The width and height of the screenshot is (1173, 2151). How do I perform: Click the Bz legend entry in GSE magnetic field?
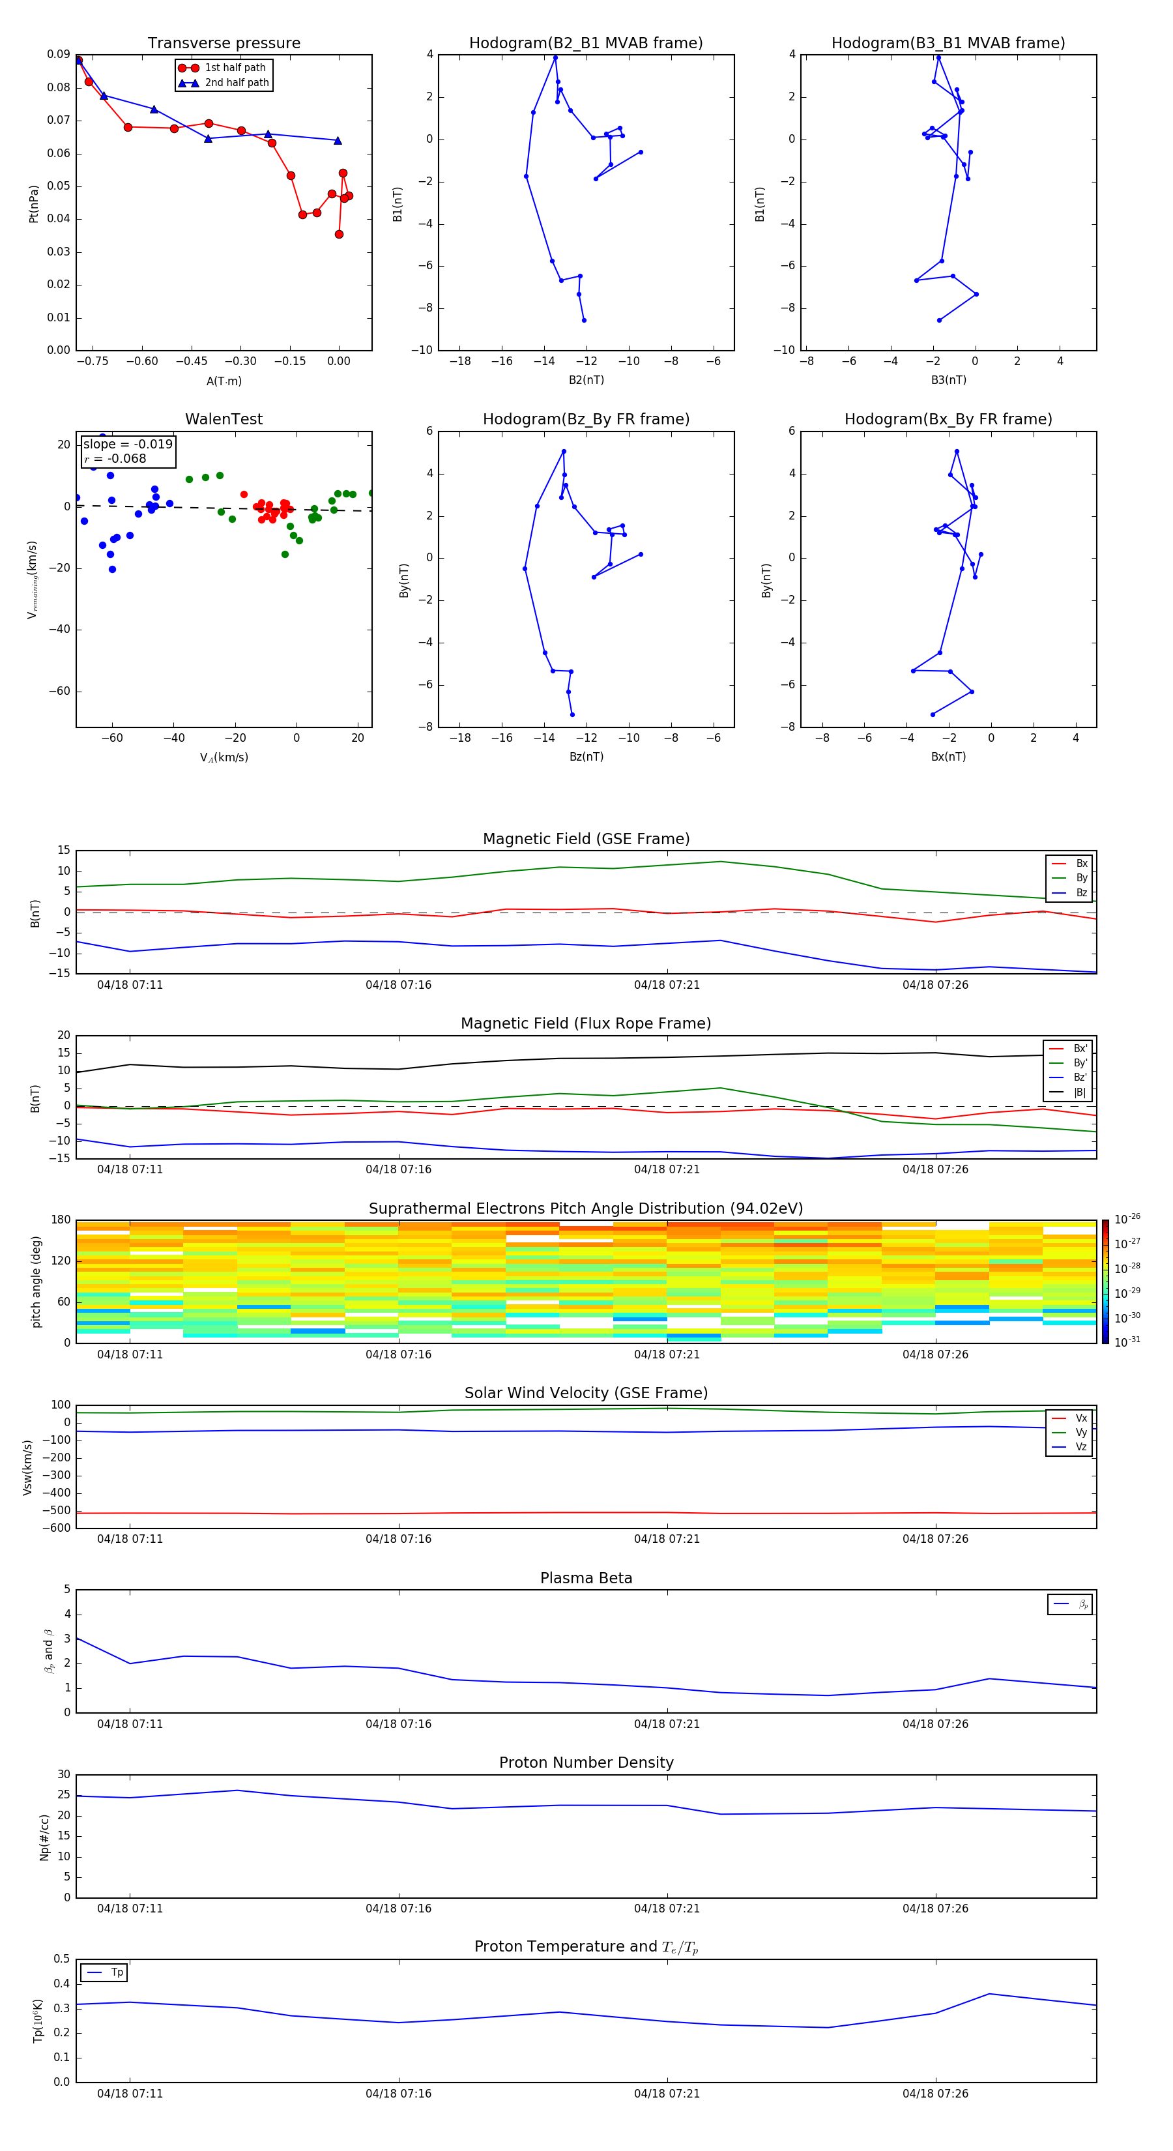click(x=1069, y=892)
